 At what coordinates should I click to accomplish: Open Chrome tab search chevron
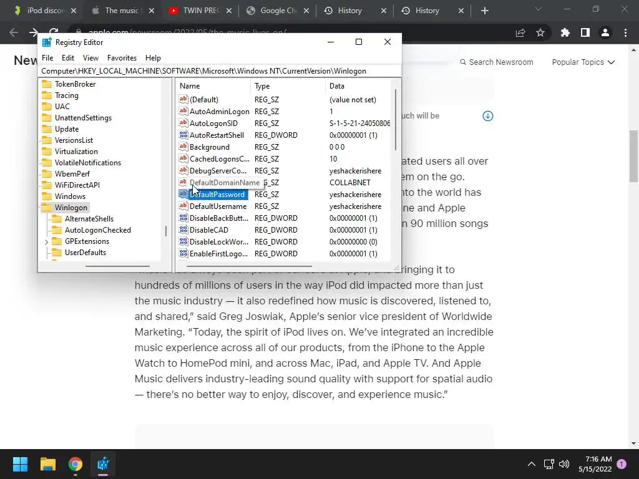tap(539, 9)
